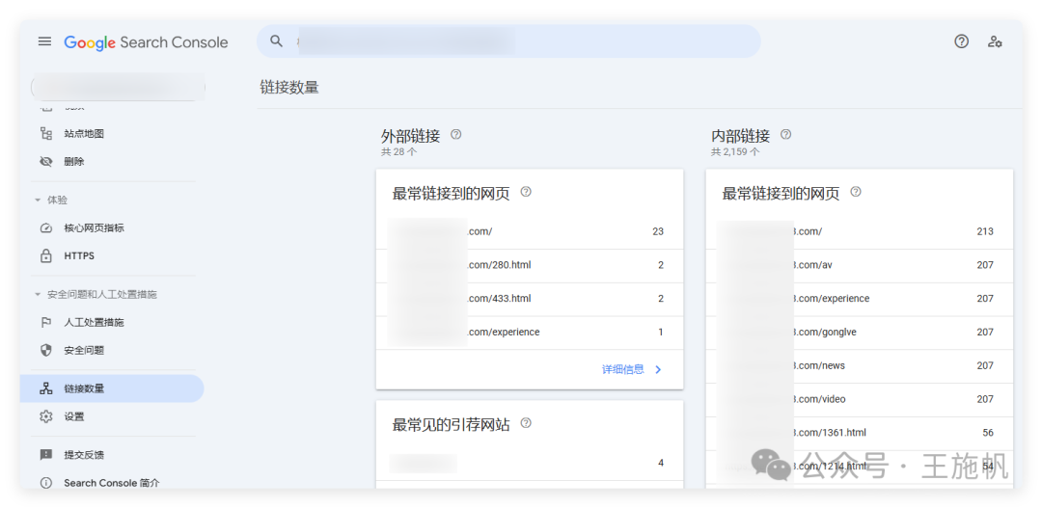Select internal row .com/gonglve
Screen dimensions: 1042x508
click(860, 333)
